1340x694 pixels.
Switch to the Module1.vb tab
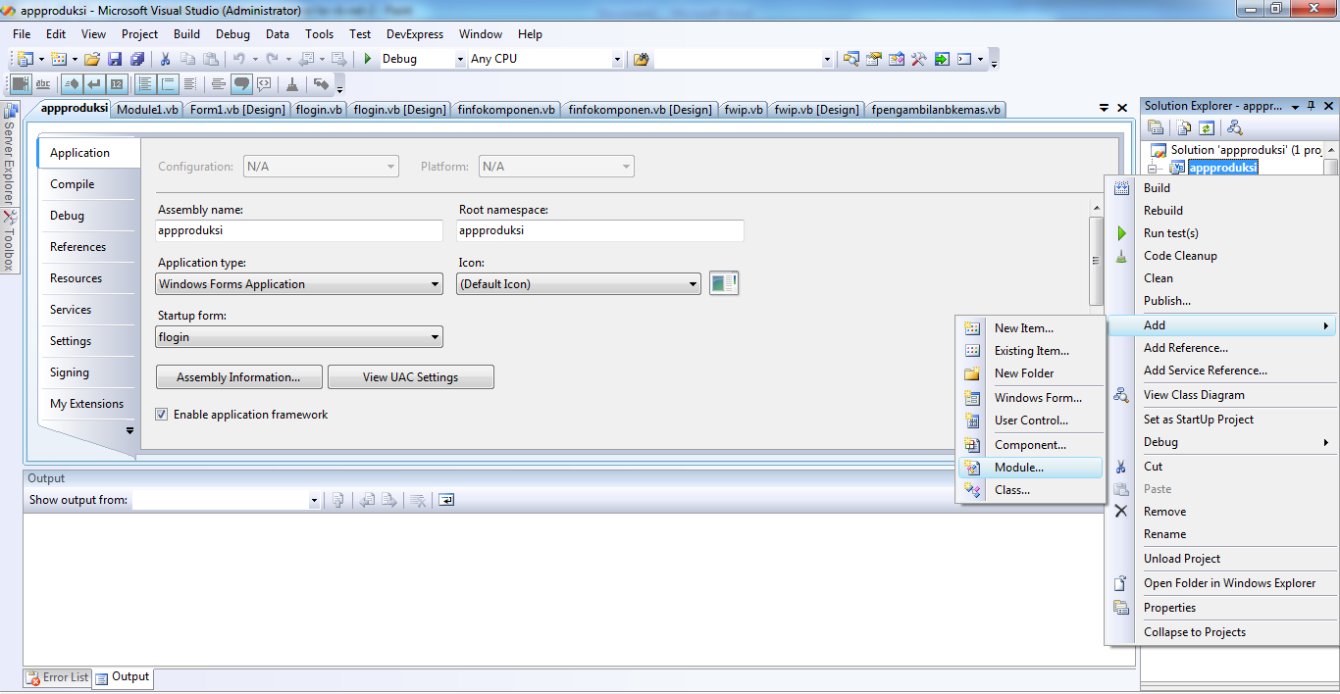pyautogui.click(x=147, y=110)
